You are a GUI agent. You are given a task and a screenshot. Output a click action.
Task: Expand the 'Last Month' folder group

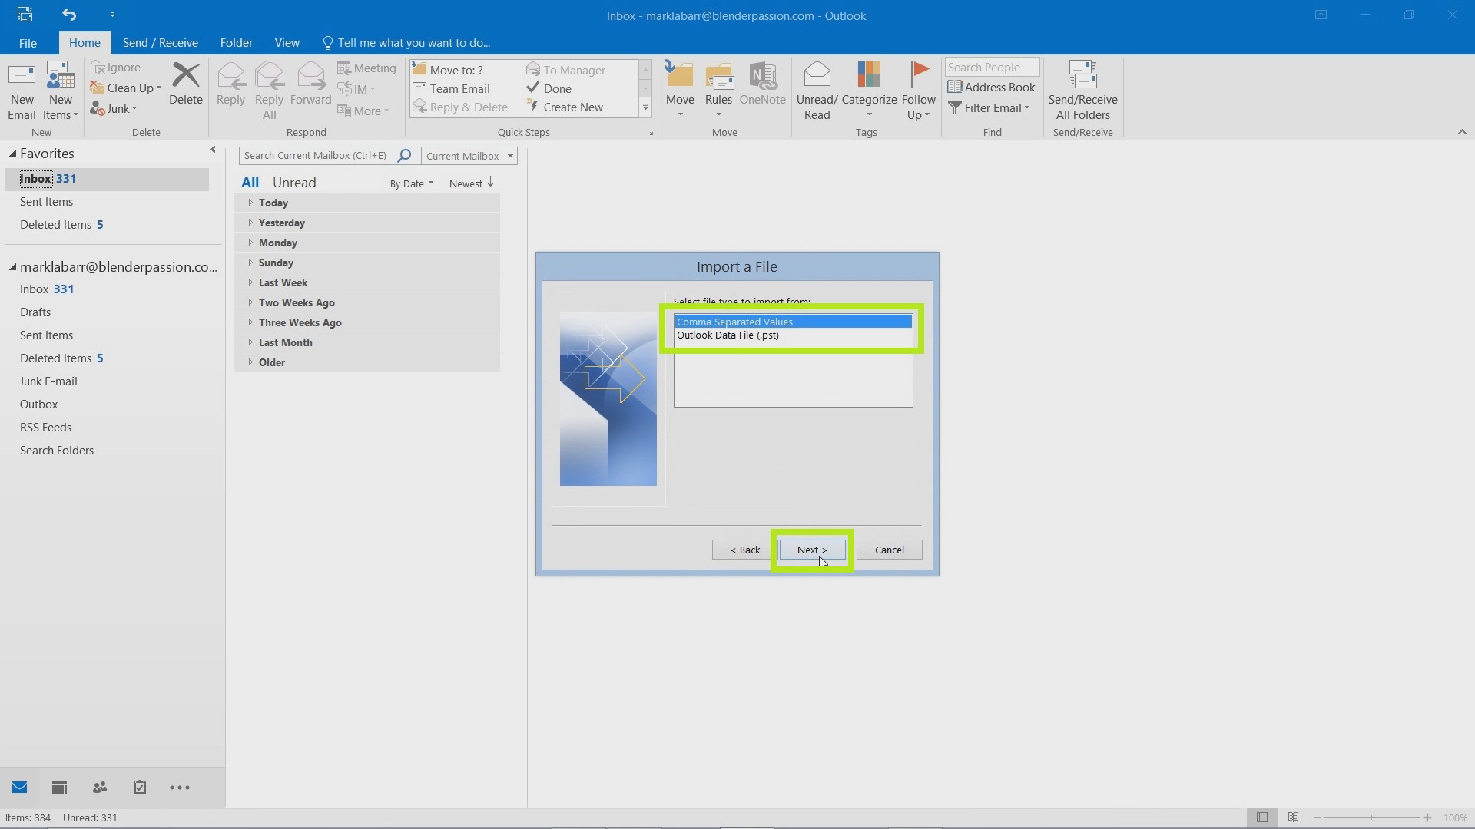coord(250,341)
